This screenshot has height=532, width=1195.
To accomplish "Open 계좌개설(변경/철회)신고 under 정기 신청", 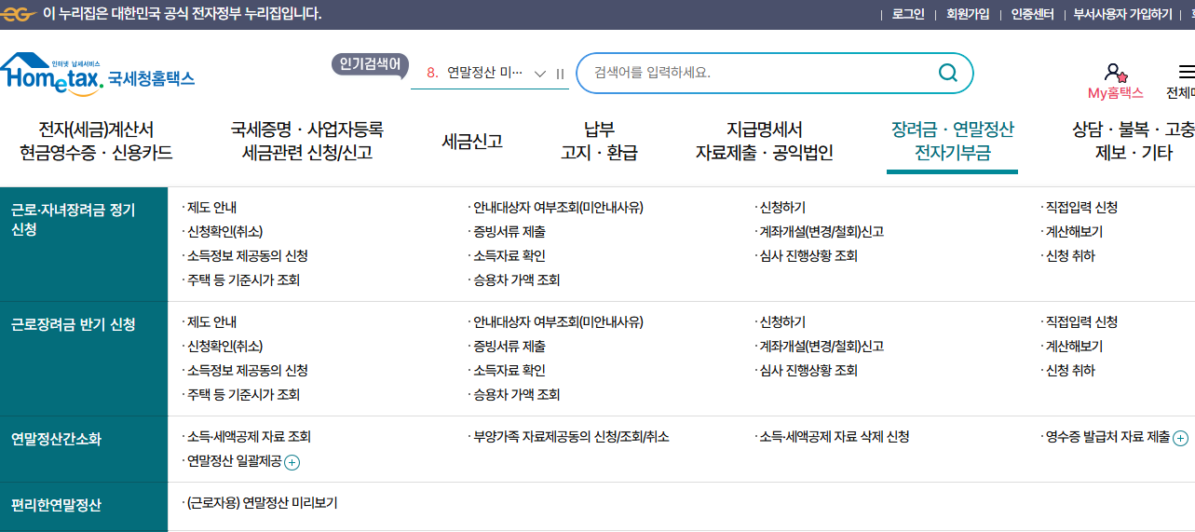I will [x=822, y=232].
